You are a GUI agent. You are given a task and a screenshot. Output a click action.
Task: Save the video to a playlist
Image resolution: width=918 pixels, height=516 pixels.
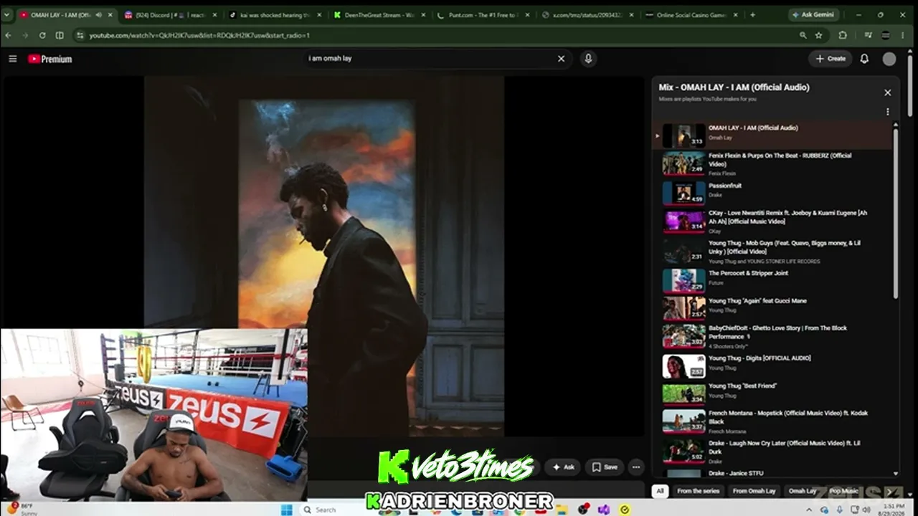[x=605, y=467]
